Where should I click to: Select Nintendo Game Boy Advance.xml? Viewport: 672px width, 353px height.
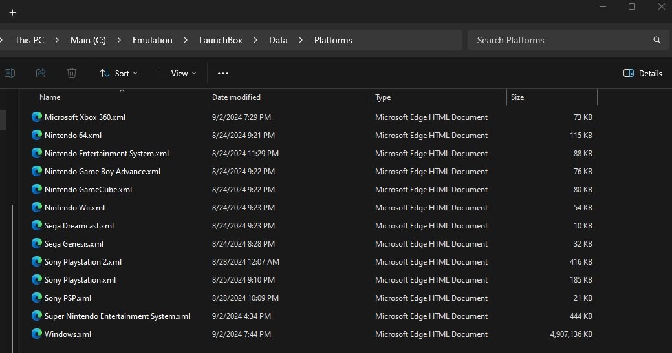tap(102, 172)
